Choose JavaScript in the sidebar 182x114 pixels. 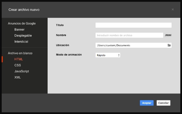(x=22, y=71)
